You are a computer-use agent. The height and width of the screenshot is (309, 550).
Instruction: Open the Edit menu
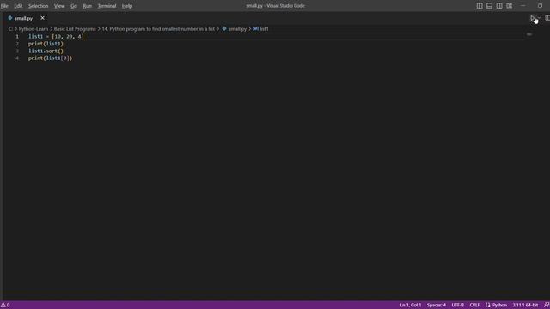coord(18,6)
